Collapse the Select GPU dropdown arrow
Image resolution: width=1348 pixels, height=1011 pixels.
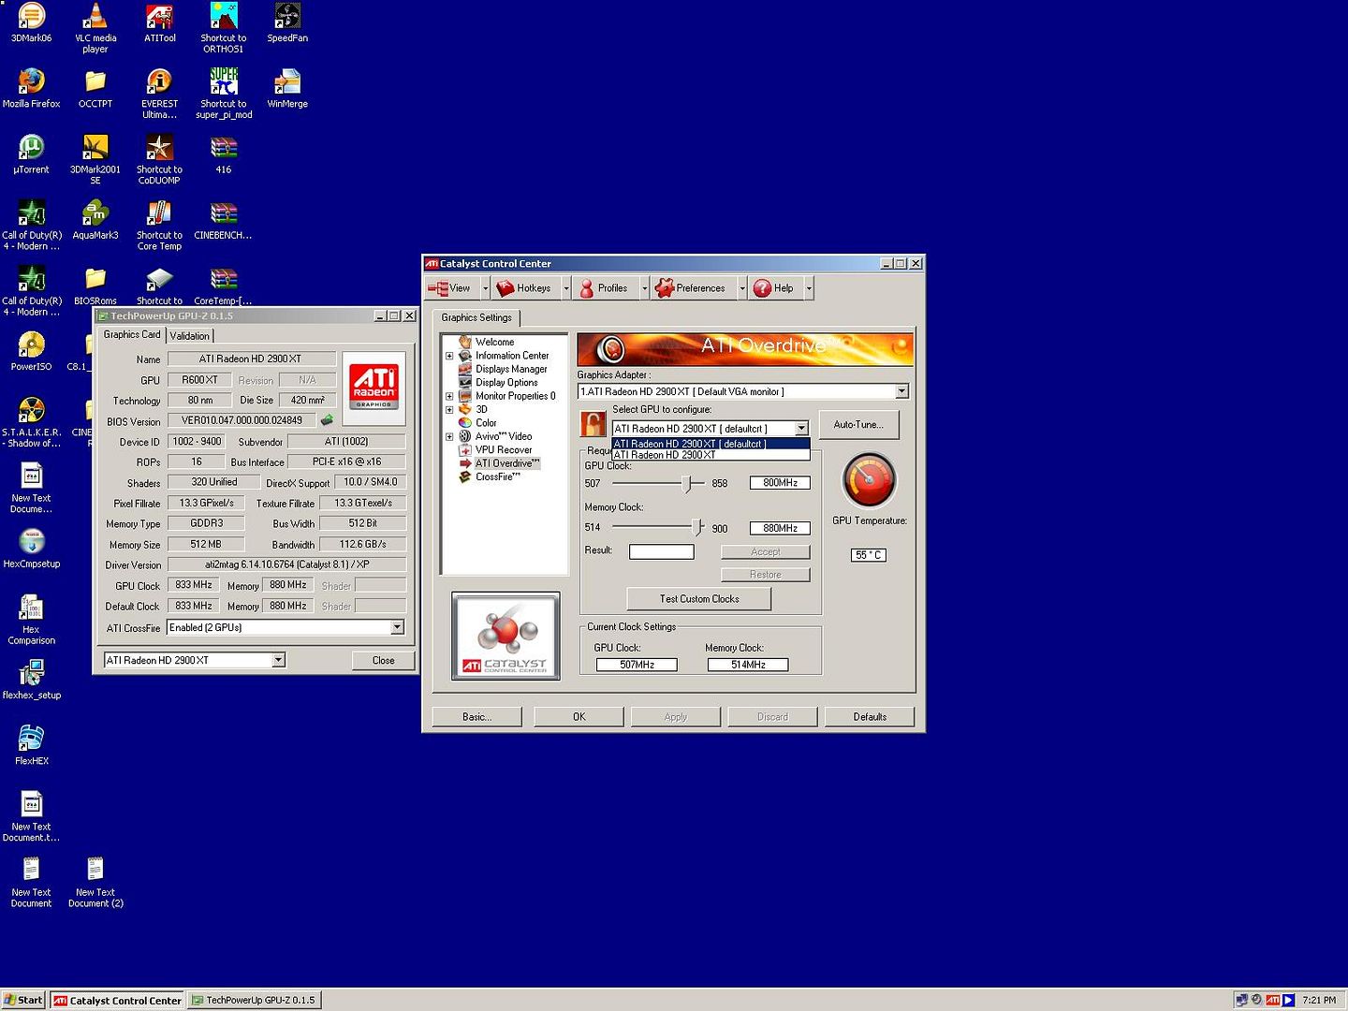pos(801,428)
